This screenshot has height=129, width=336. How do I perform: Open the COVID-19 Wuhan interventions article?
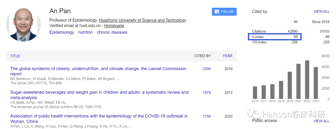click(99, 116)
